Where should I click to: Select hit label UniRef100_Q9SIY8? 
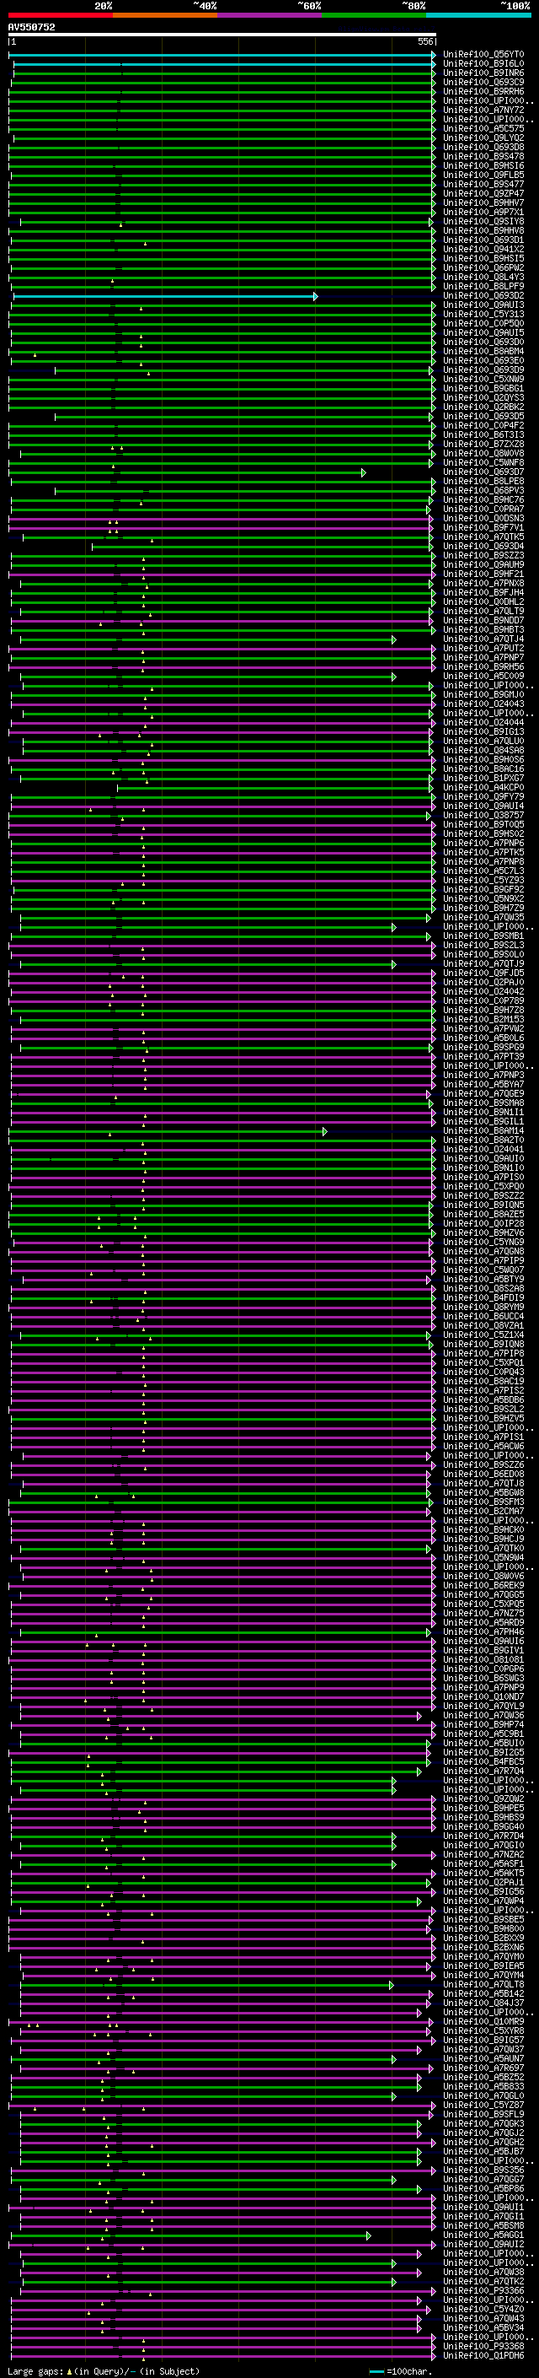click(483, 222)
